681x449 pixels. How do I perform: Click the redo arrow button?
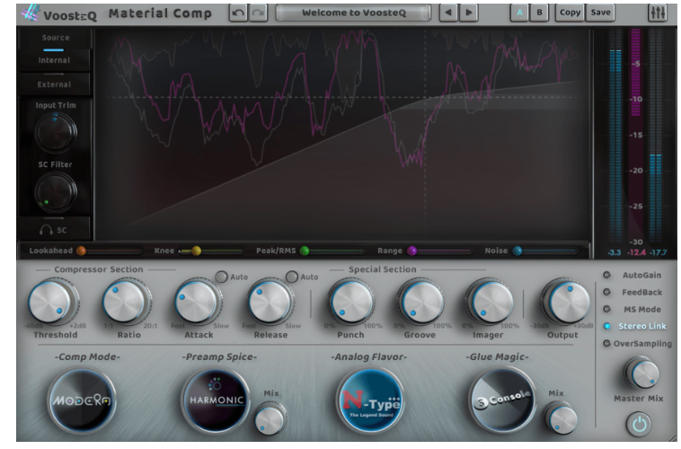(258, 13)
